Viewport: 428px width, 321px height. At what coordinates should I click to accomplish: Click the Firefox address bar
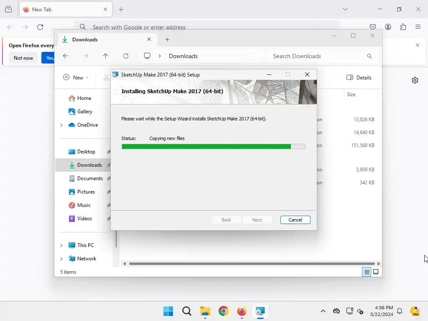pos(207,27)
